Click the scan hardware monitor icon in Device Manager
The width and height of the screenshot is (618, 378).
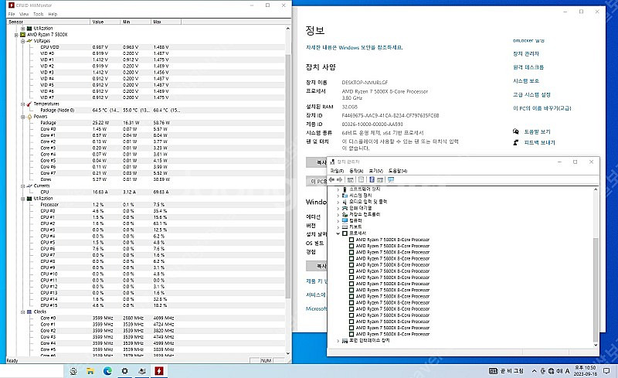click(391, 179)
